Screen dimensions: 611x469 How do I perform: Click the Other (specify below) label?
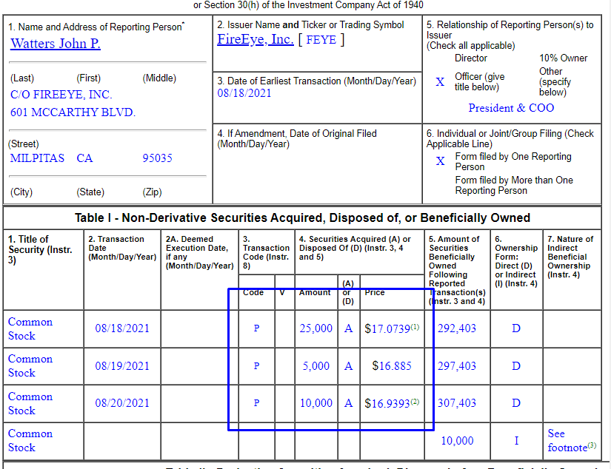555,81
